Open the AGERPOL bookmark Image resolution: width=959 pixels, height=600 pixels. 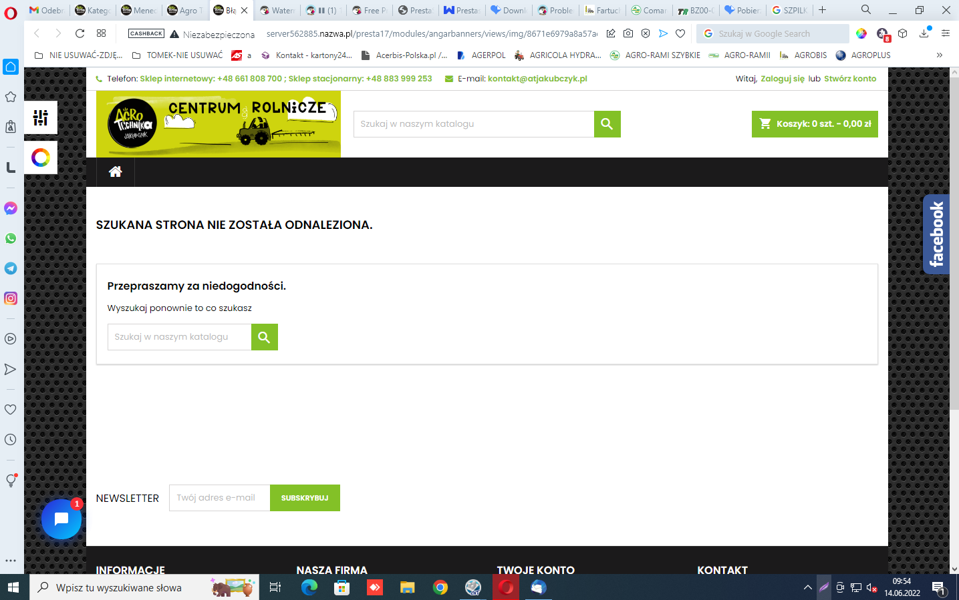tap(481, 55)
